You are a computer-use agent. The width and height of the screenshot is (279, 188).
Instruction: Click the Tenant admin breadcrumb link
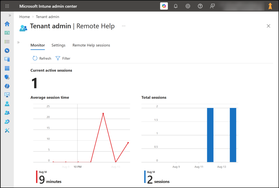tap(47, 17)
